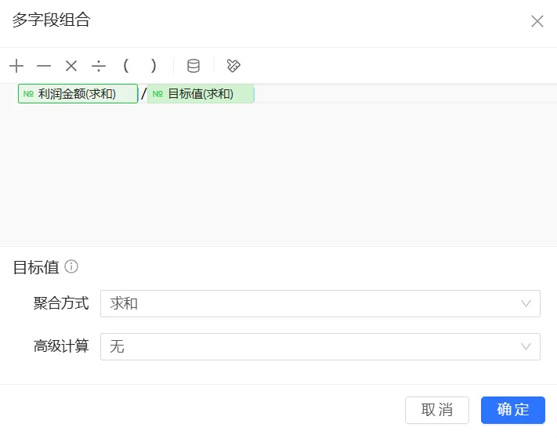Select the 目标值(求和) field chip
This screenshot has width=557, height=438.
201,94
